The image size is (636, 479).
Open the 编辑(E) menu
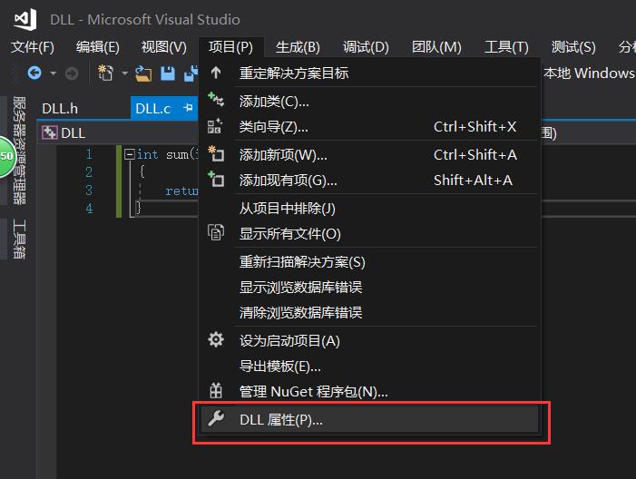(98, 47)
